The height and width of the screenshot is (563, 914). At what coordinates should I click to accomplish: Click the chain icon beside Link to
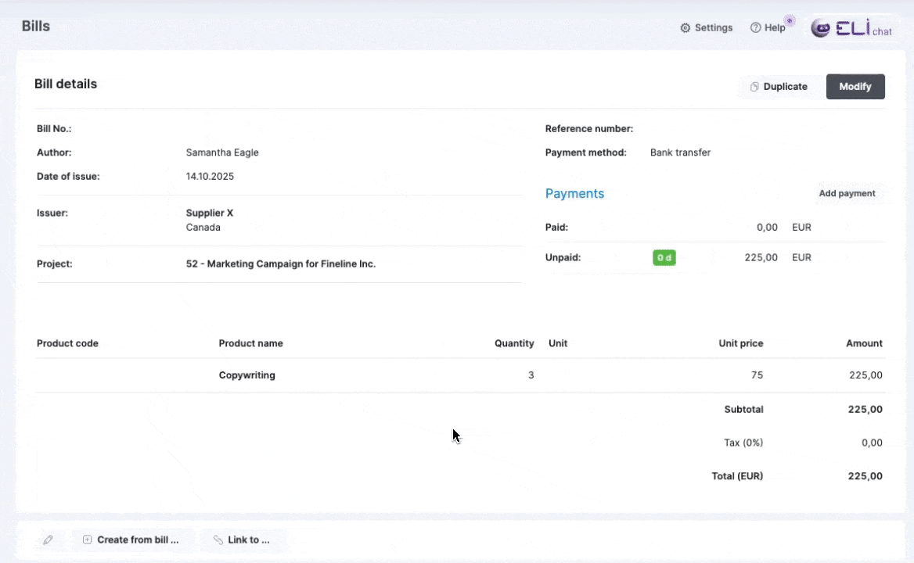click(218, 540)
